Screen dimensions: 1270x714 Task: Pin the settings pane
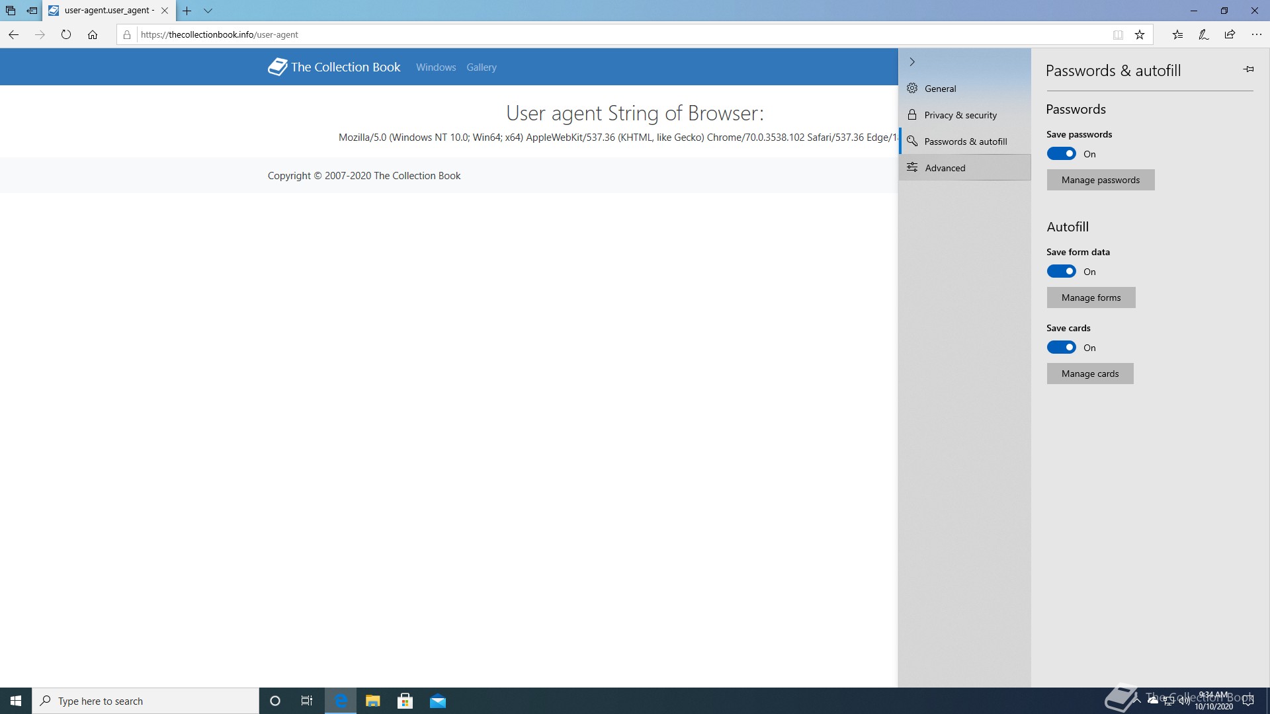click(1248, 69)
